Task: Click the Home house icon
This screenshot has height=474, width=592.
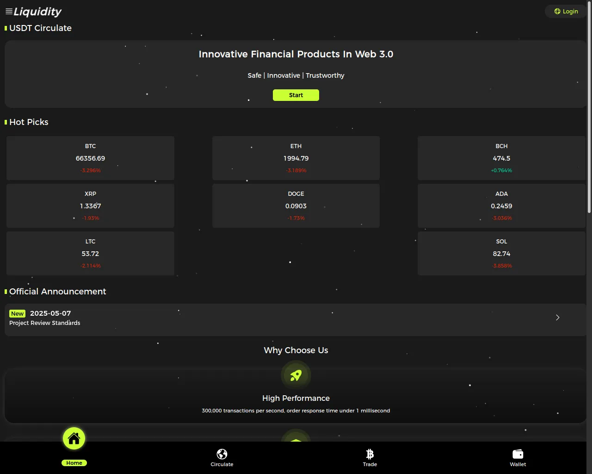Action: tap(74, 438)
